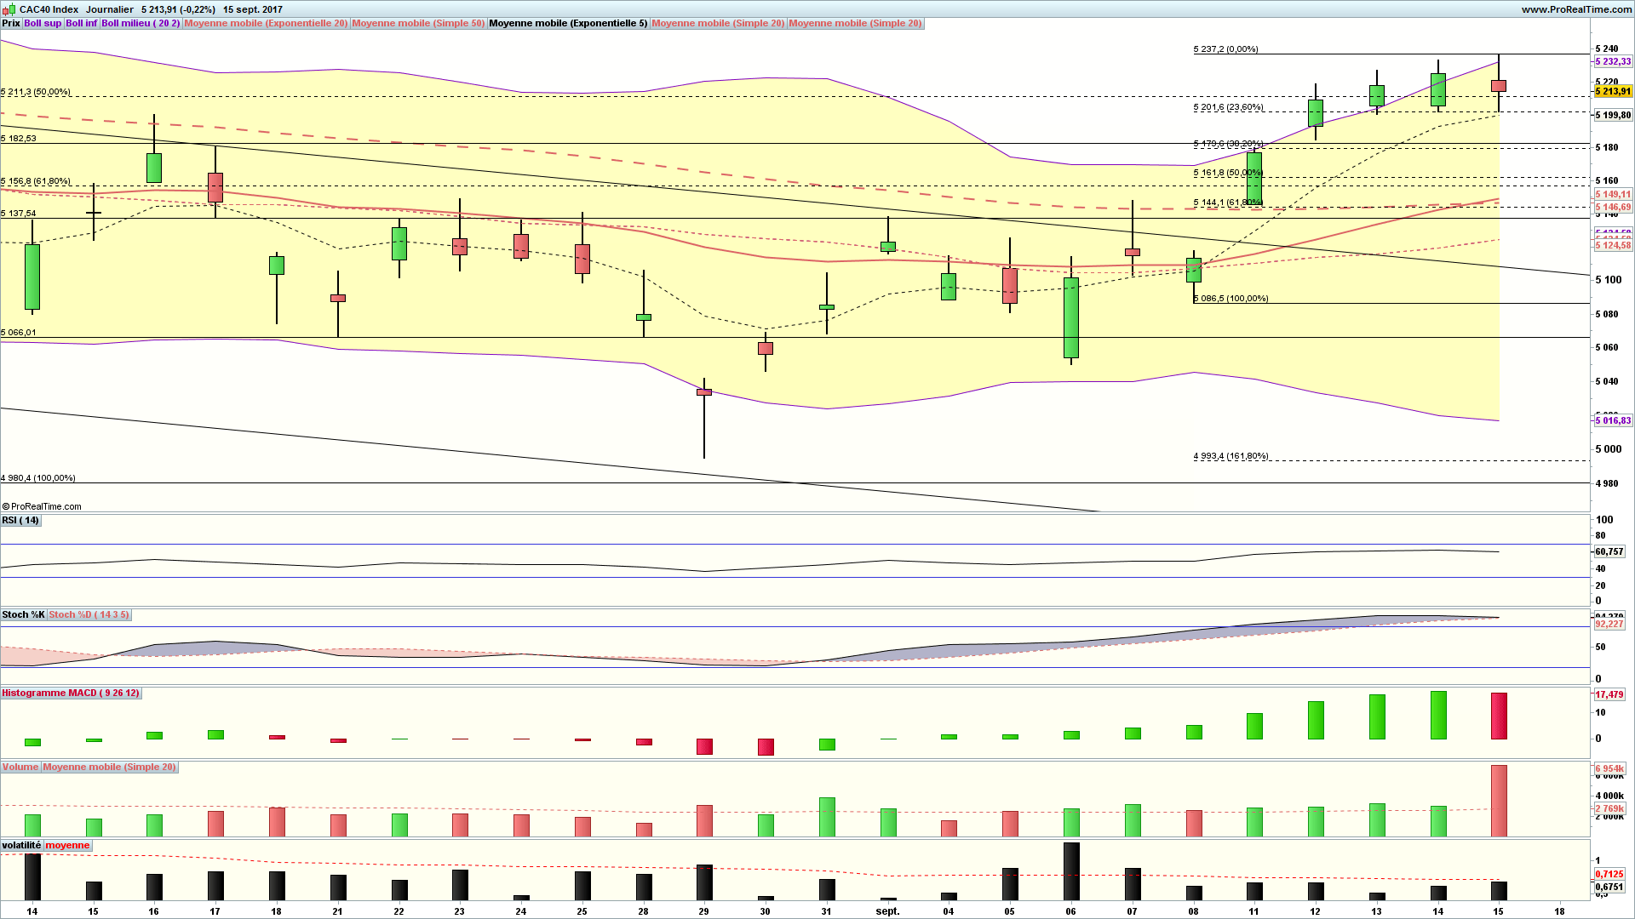Click the candlestick chart icon beside CAC40 Index
This screenshot has width=1635, height=919.
(x=9, y=9)
